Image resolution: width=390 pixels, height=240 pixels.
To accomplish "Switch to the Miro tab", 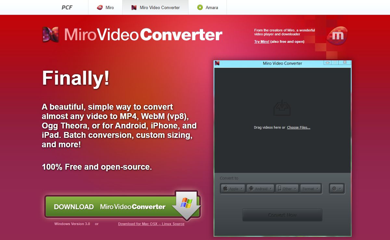I will pyautogui.click(x=105, y=7).
